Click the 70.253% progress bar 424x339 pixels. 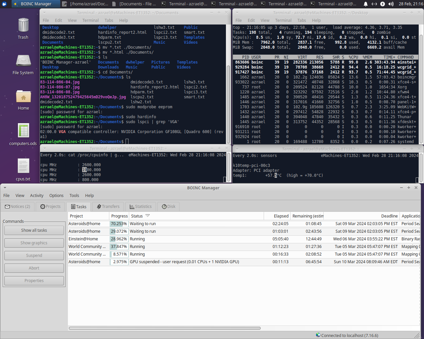tap(119, 224)
